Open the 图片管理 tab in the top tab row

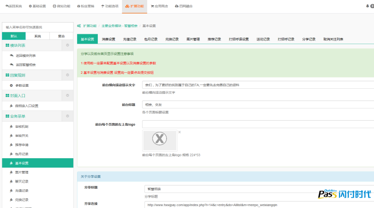[193, 39]
